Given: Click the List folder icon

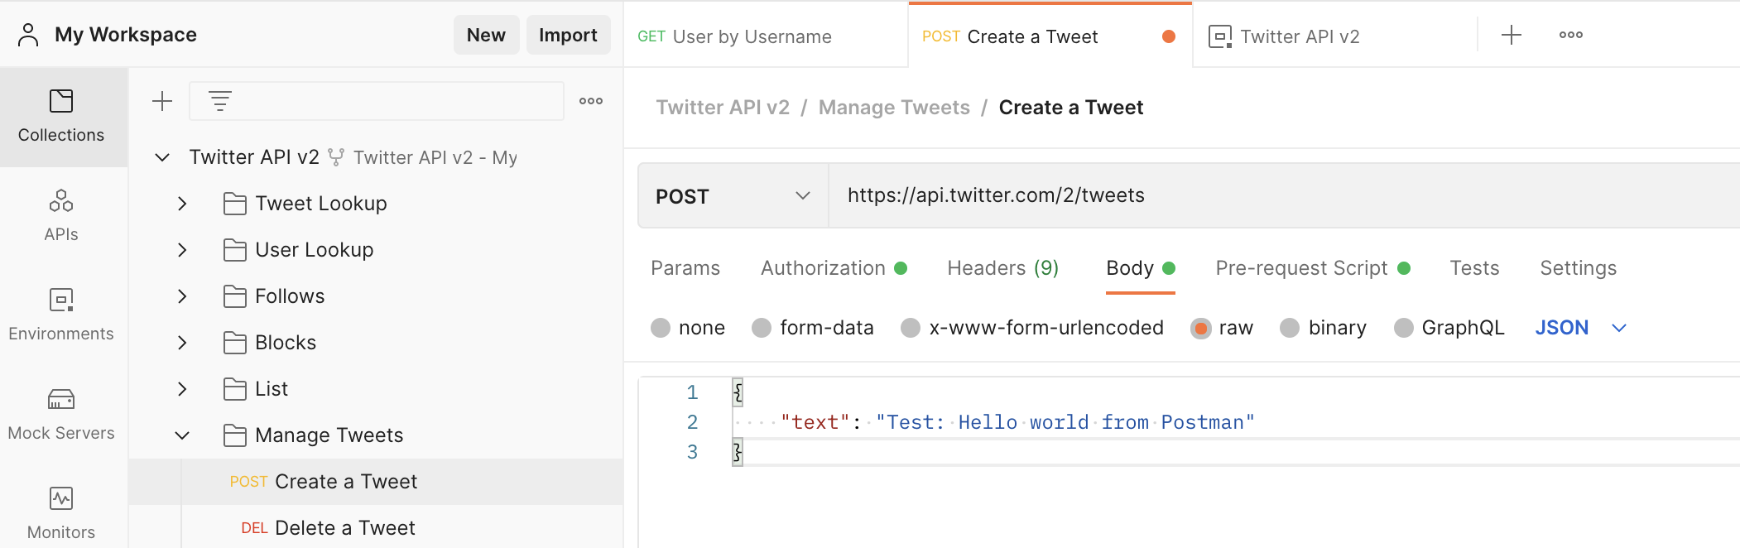Looking at the screenshot, I should point(235,389).
